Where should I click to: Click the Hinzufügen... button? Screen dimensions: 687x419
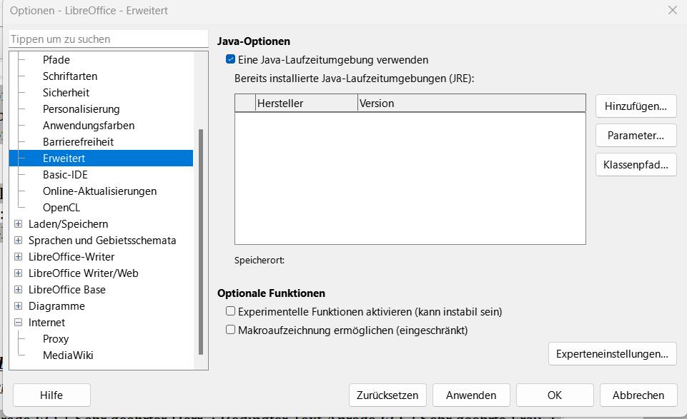[x=636, y=106]
